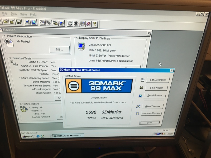This screenshot has width=211, height=158.
Task: Close the Untitled project window with X
Action: (x=149, y=33)
